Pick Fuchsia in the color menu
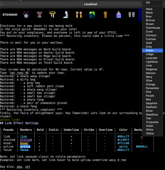This screenshot has height=170, width=165. coord(153,39)
